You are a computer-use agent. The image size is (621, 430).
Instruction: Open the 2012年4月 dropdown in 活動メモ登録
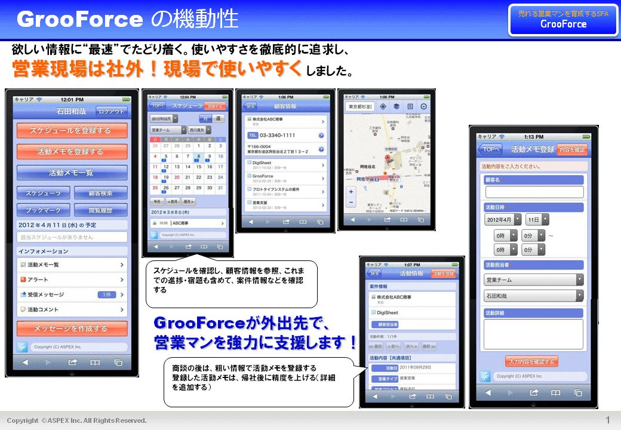503,220
